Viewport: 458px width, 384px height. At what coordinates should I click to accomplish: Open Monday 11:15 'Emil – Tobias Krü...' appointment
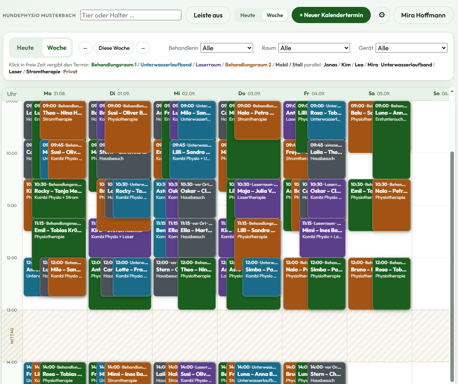(59, 239)
